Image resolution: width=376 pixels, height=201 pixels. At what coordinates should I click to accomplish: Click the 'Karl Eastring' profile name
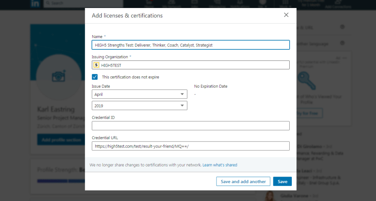(56, 110)
